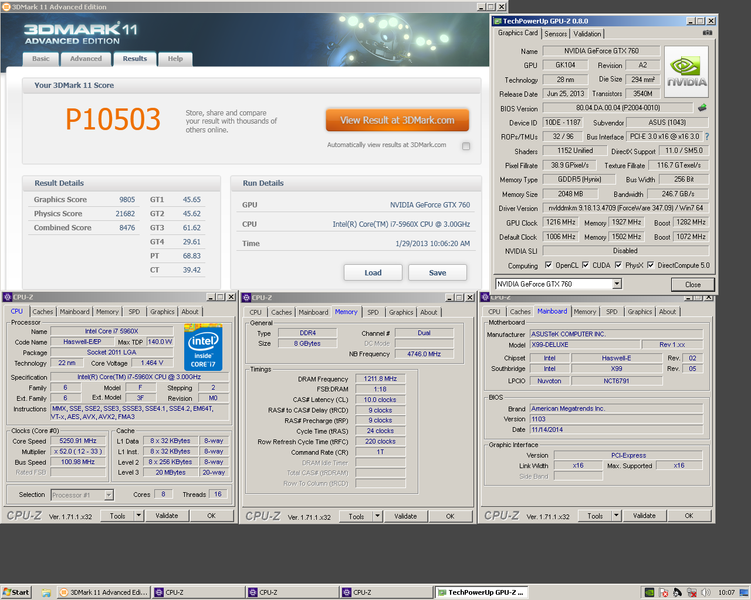Select Graphics tab in CPU-Z Mainboard window

click(640, 312)
